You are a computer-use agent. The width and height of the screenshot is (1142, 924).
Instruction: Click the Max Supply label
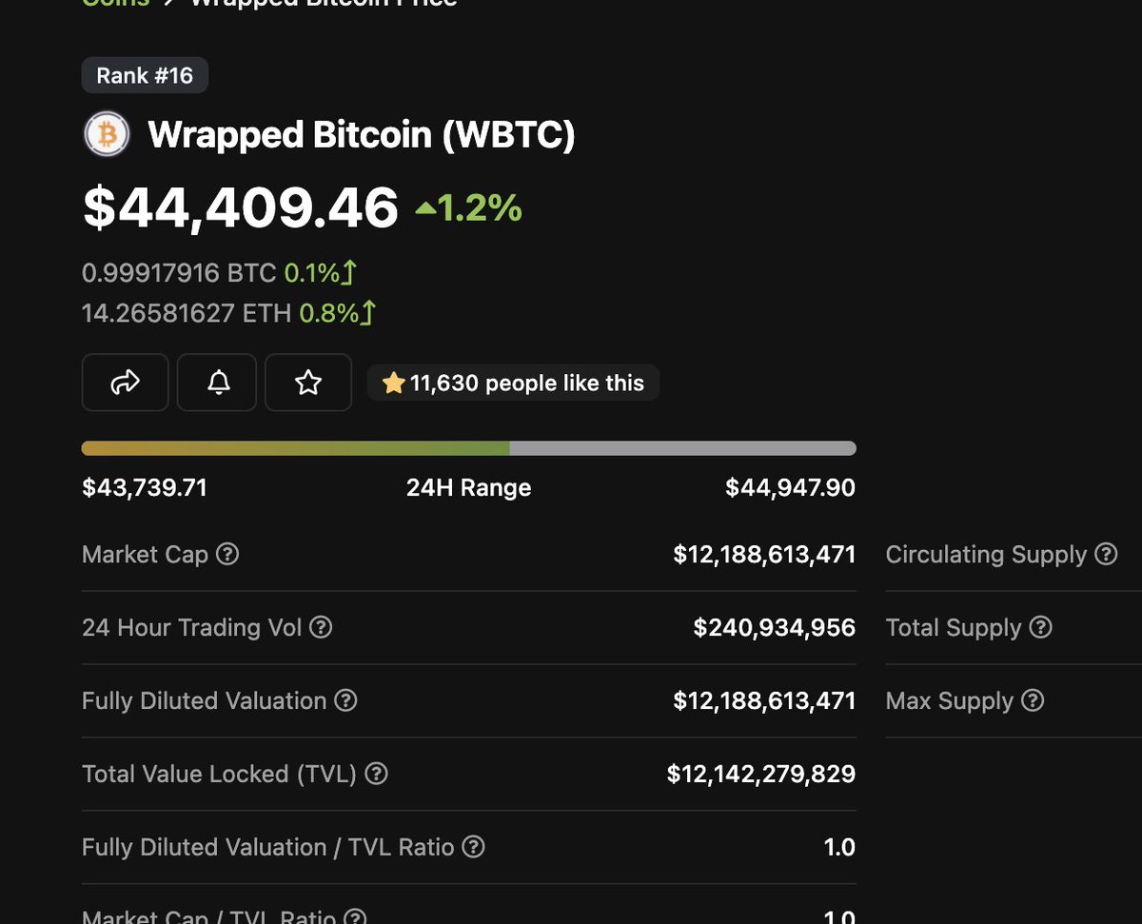pyautogui.click(x=950, y=700)
